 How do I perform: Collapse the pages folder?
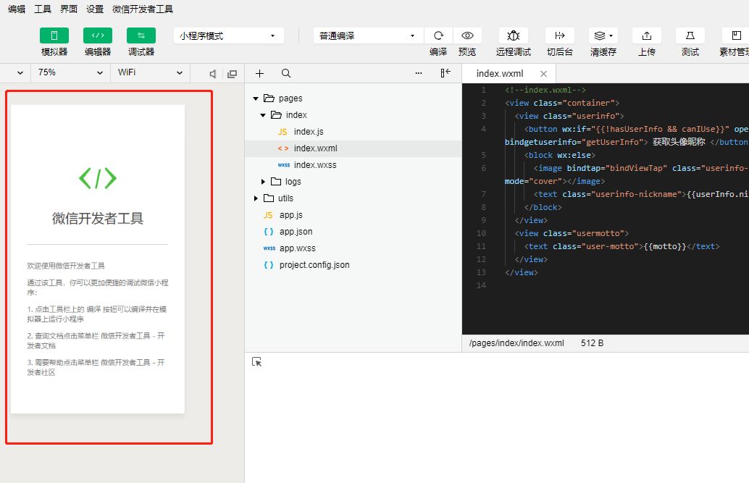point(256,98)
